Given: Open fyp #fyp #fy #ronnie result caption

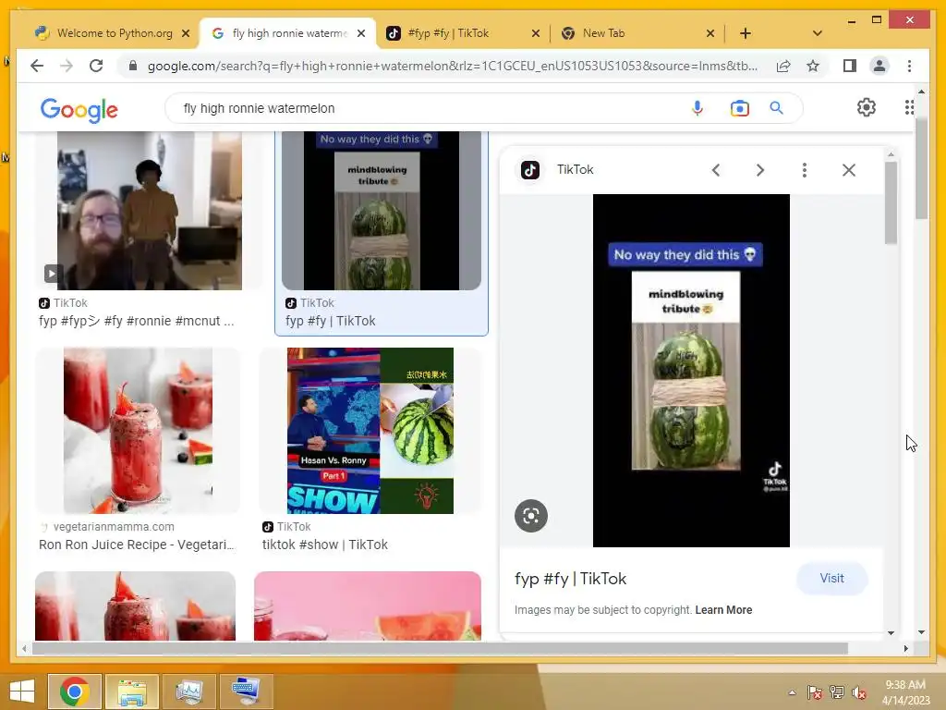Looking at the screenshot, I should (x=137, y=321).
